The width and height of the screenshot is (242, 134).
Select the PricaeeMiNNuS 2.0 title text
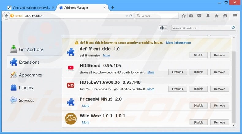[x=100, y=99]
